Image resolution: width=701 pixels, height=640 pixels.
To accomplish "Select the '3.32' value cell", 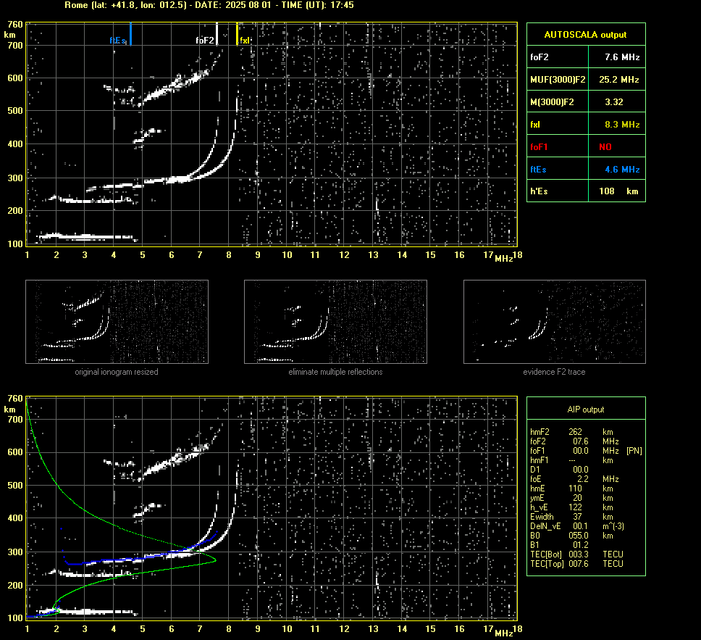I will pos(617,102).
